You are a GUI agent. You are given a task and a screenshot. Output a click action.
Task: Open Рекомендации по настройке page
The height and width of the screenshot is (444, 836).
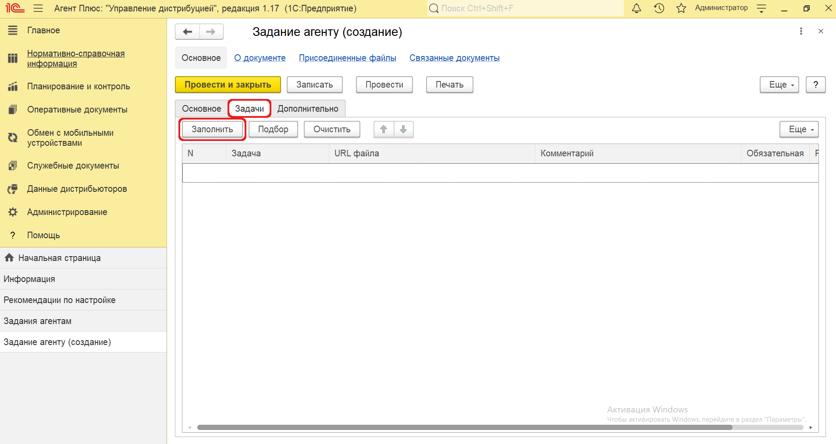(83, 300)
